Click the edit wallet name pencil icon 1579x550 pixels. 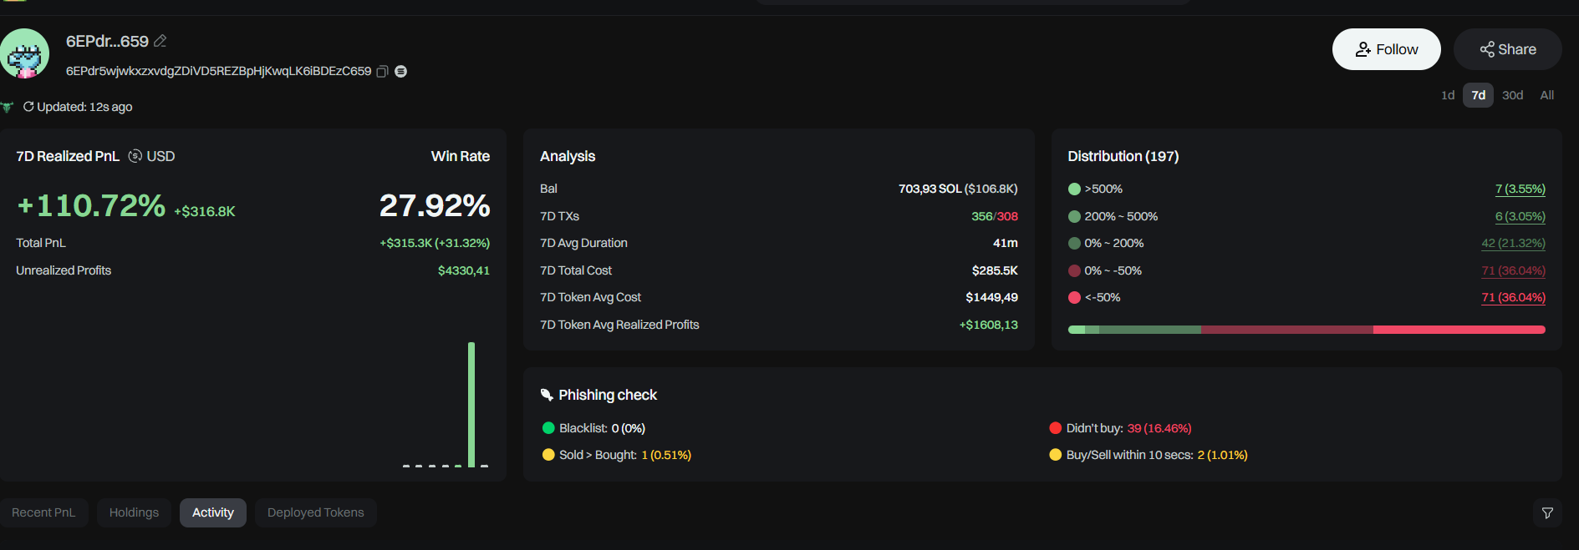tap(160, 41)
